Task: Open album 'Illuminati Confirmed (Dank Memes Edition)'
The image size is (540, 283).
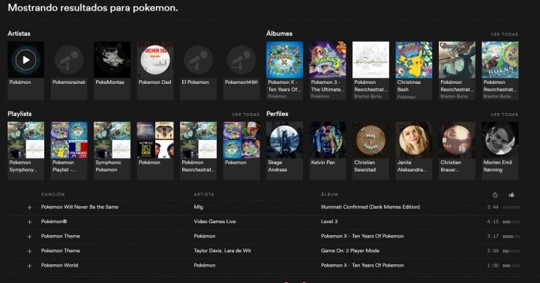Action: pos(370,207)
